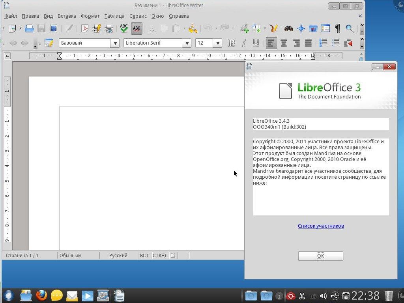Open the Gallery

(313, 28)
